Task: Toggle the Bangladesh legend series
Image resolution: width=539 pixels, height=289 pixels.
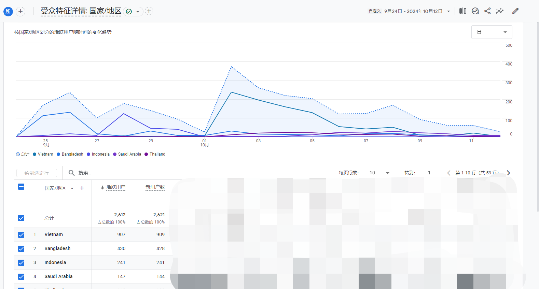Action: 70,154
